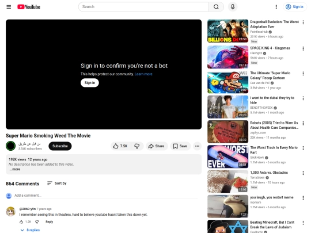The height and width of the screenshot is (233, 311).
Task: Open the Sort by comments dropdown
Action: (56, 184)
